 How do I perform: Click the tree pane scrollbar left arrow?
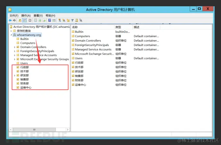(11, 130)
